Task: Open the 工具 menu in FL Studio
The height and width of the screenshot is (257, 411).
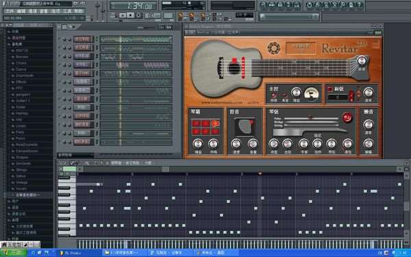Action: (x=67, y=11)
